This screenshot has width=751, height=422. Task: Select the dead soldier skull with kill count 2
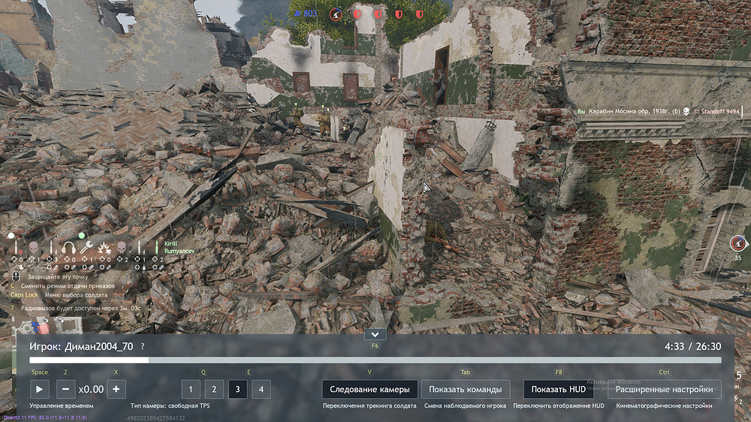pyautogui.click(x=122, y=248)
